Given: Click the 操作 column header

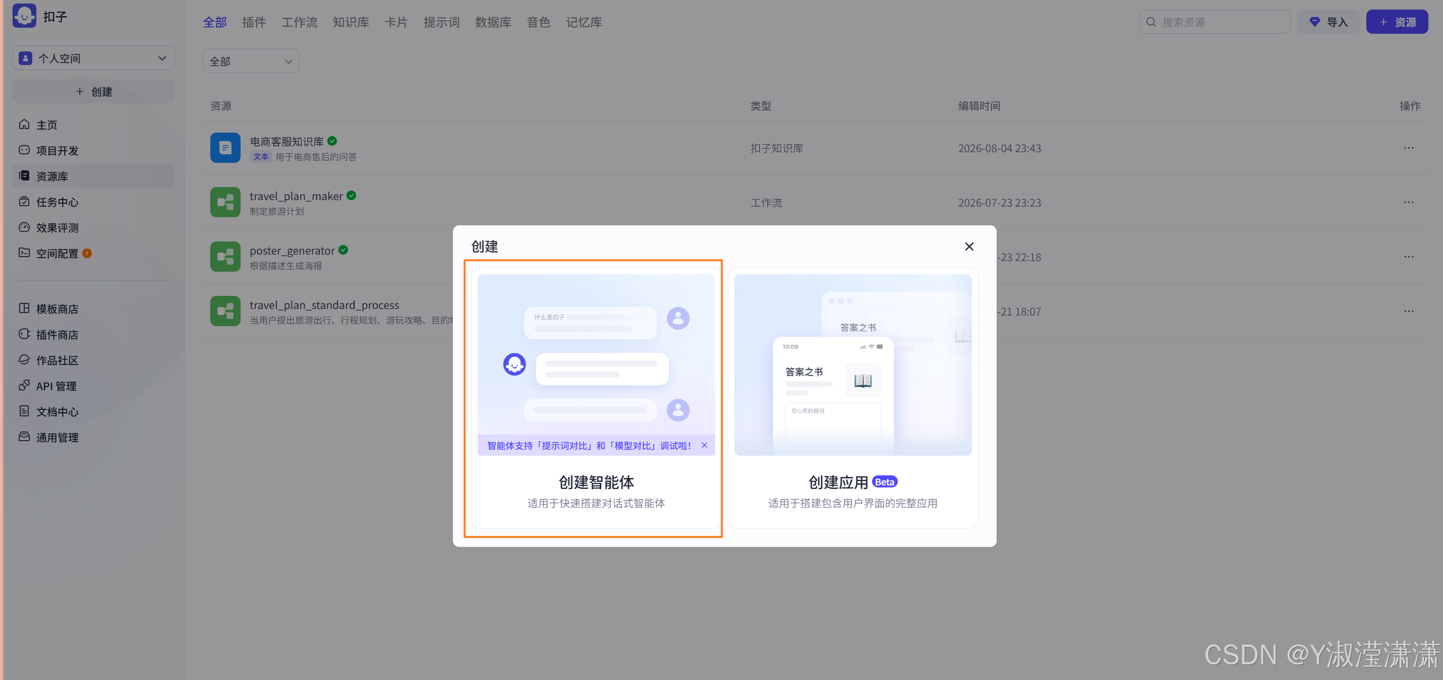Looking at the screenshot, I should 1409,106.
